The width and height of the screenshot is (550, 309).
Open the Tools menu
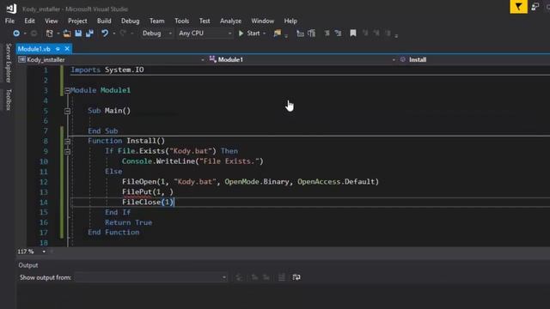(181, 21)
